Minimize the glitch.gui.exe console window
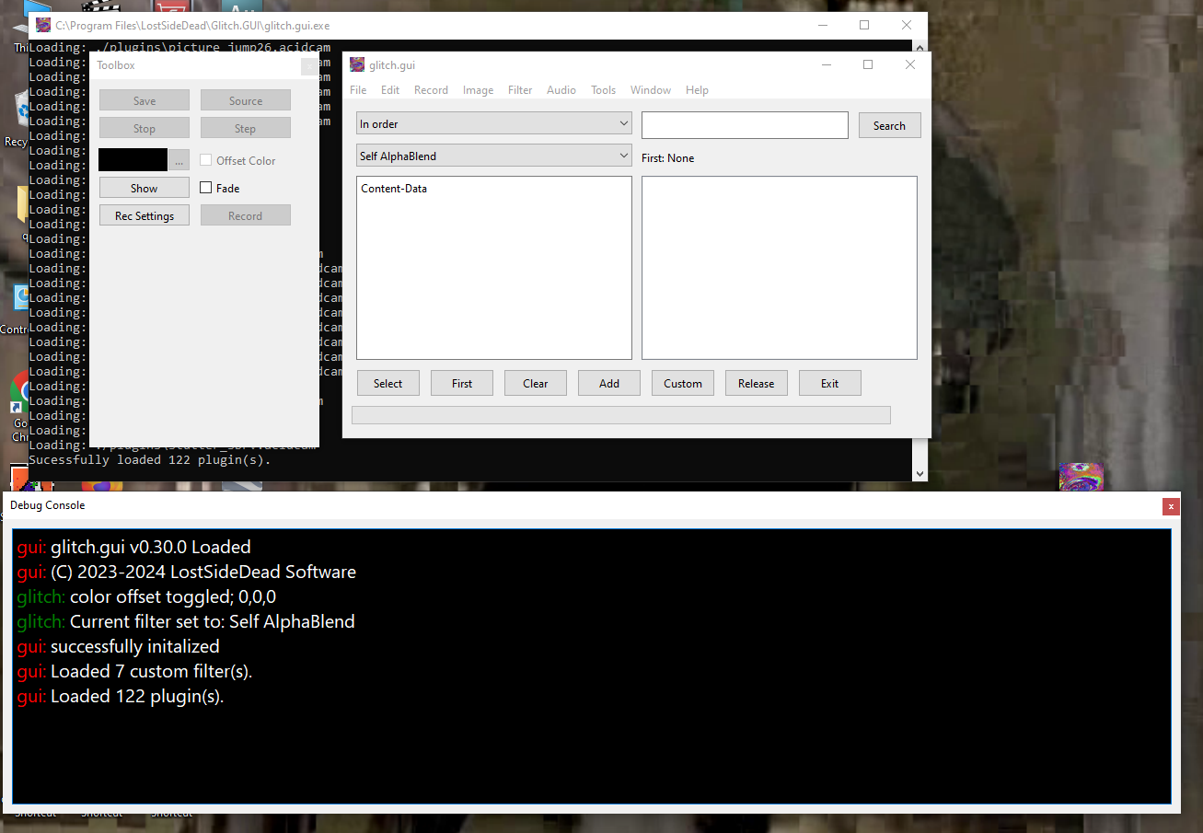 822,26
